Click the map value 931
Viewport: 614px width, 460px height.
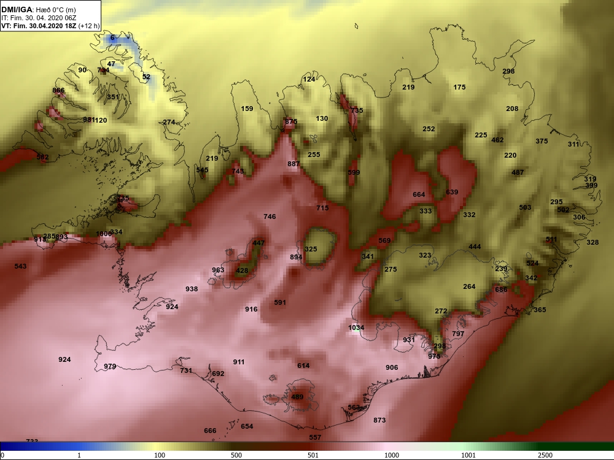[409, 340]
